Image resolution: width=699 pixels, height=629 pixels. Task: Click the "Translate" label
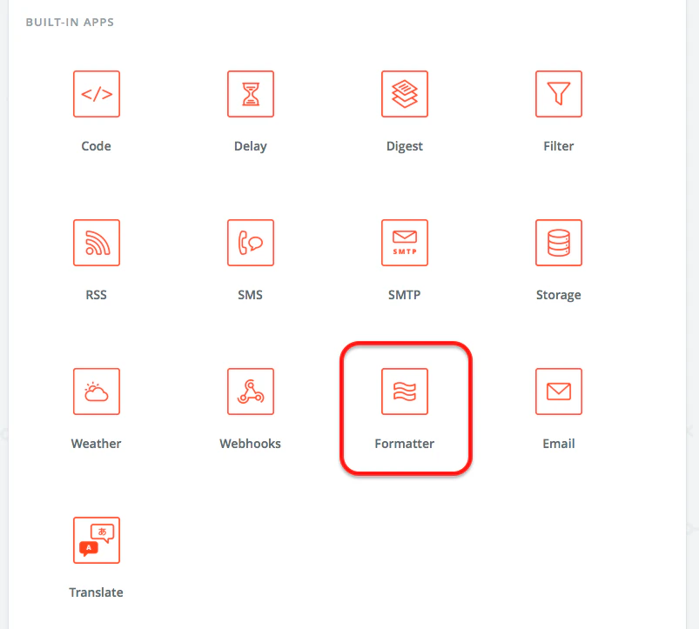pyautogui.click(x=97, y=592)
